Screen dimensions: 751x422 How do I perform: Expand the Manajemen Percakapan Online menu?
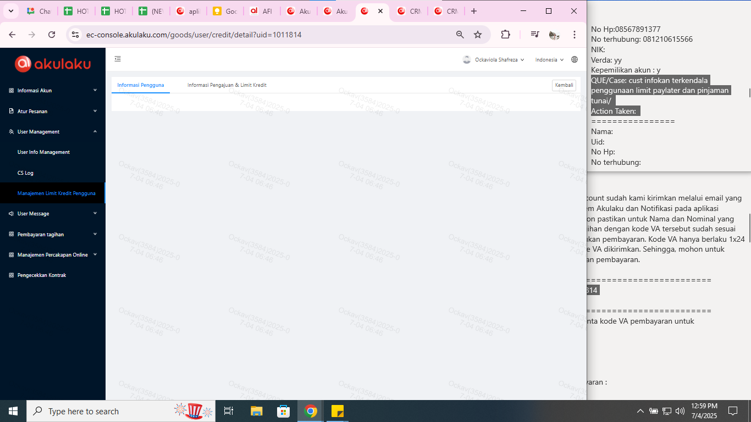point(53,255)
